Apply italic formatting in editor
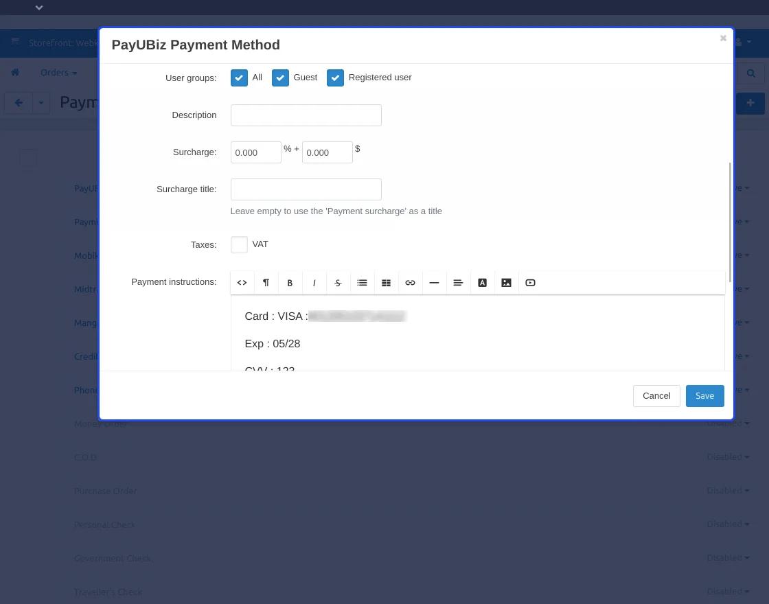The height and width of the screenshot is (604, 769). [x=314, y=283]
